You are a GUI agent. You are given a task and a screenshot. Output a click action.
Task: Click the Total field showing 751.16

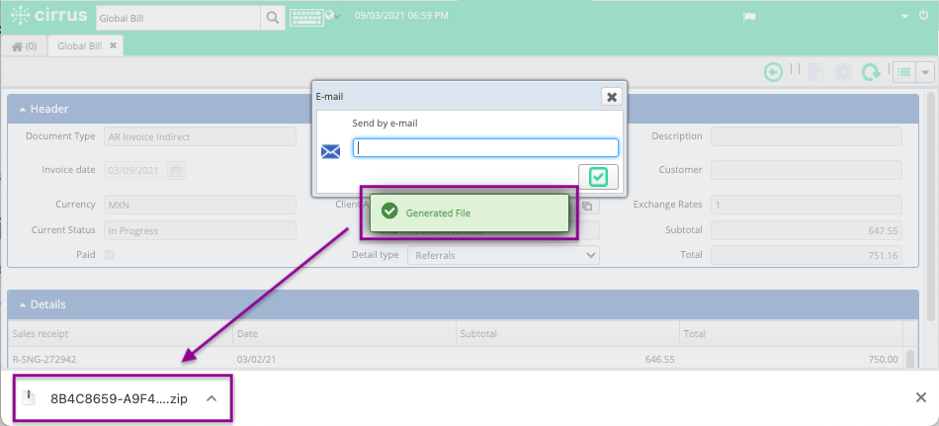(806, 255)
